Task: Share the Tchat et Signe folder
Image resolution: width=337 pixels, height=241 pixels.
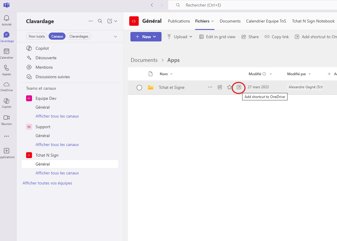Action: coord(220,87)
